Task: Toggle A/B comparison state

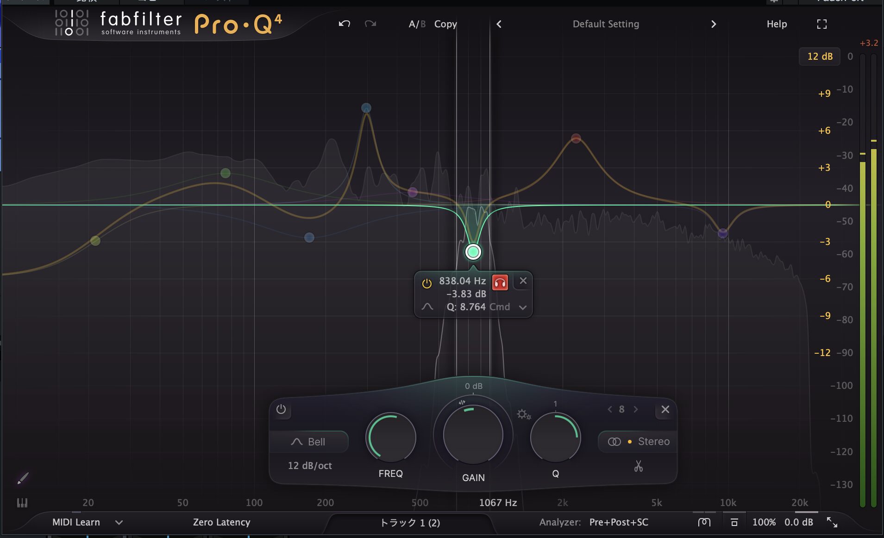Action: [417, 24]
